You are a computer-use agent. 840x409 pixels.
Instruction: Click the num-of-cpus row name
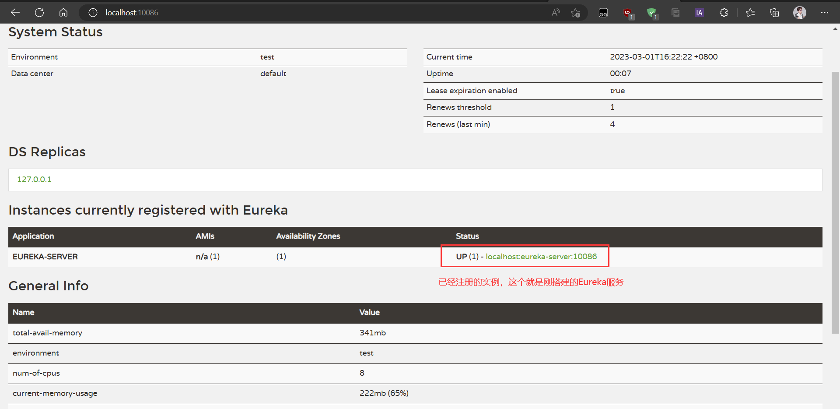[x=36, y=373]
